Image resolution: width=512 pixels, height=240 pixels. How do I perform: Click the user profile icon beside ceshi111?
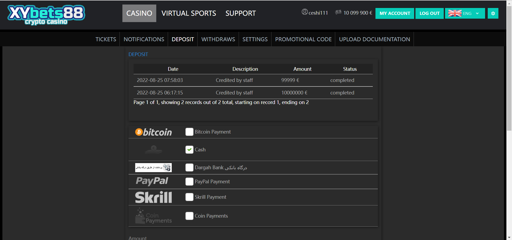[x=305, y=12]
